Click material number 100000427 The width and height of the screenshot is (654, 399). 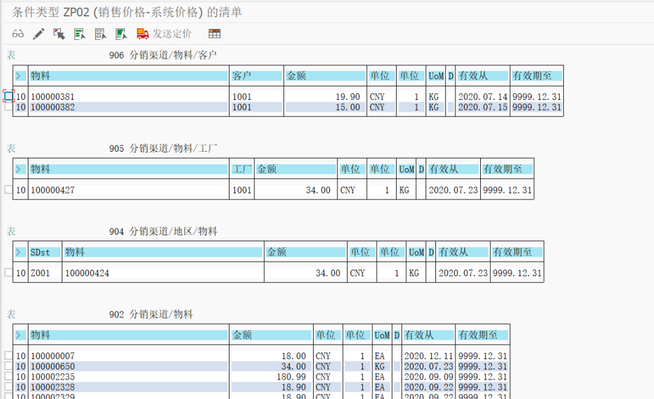click(x=53, y=190)
